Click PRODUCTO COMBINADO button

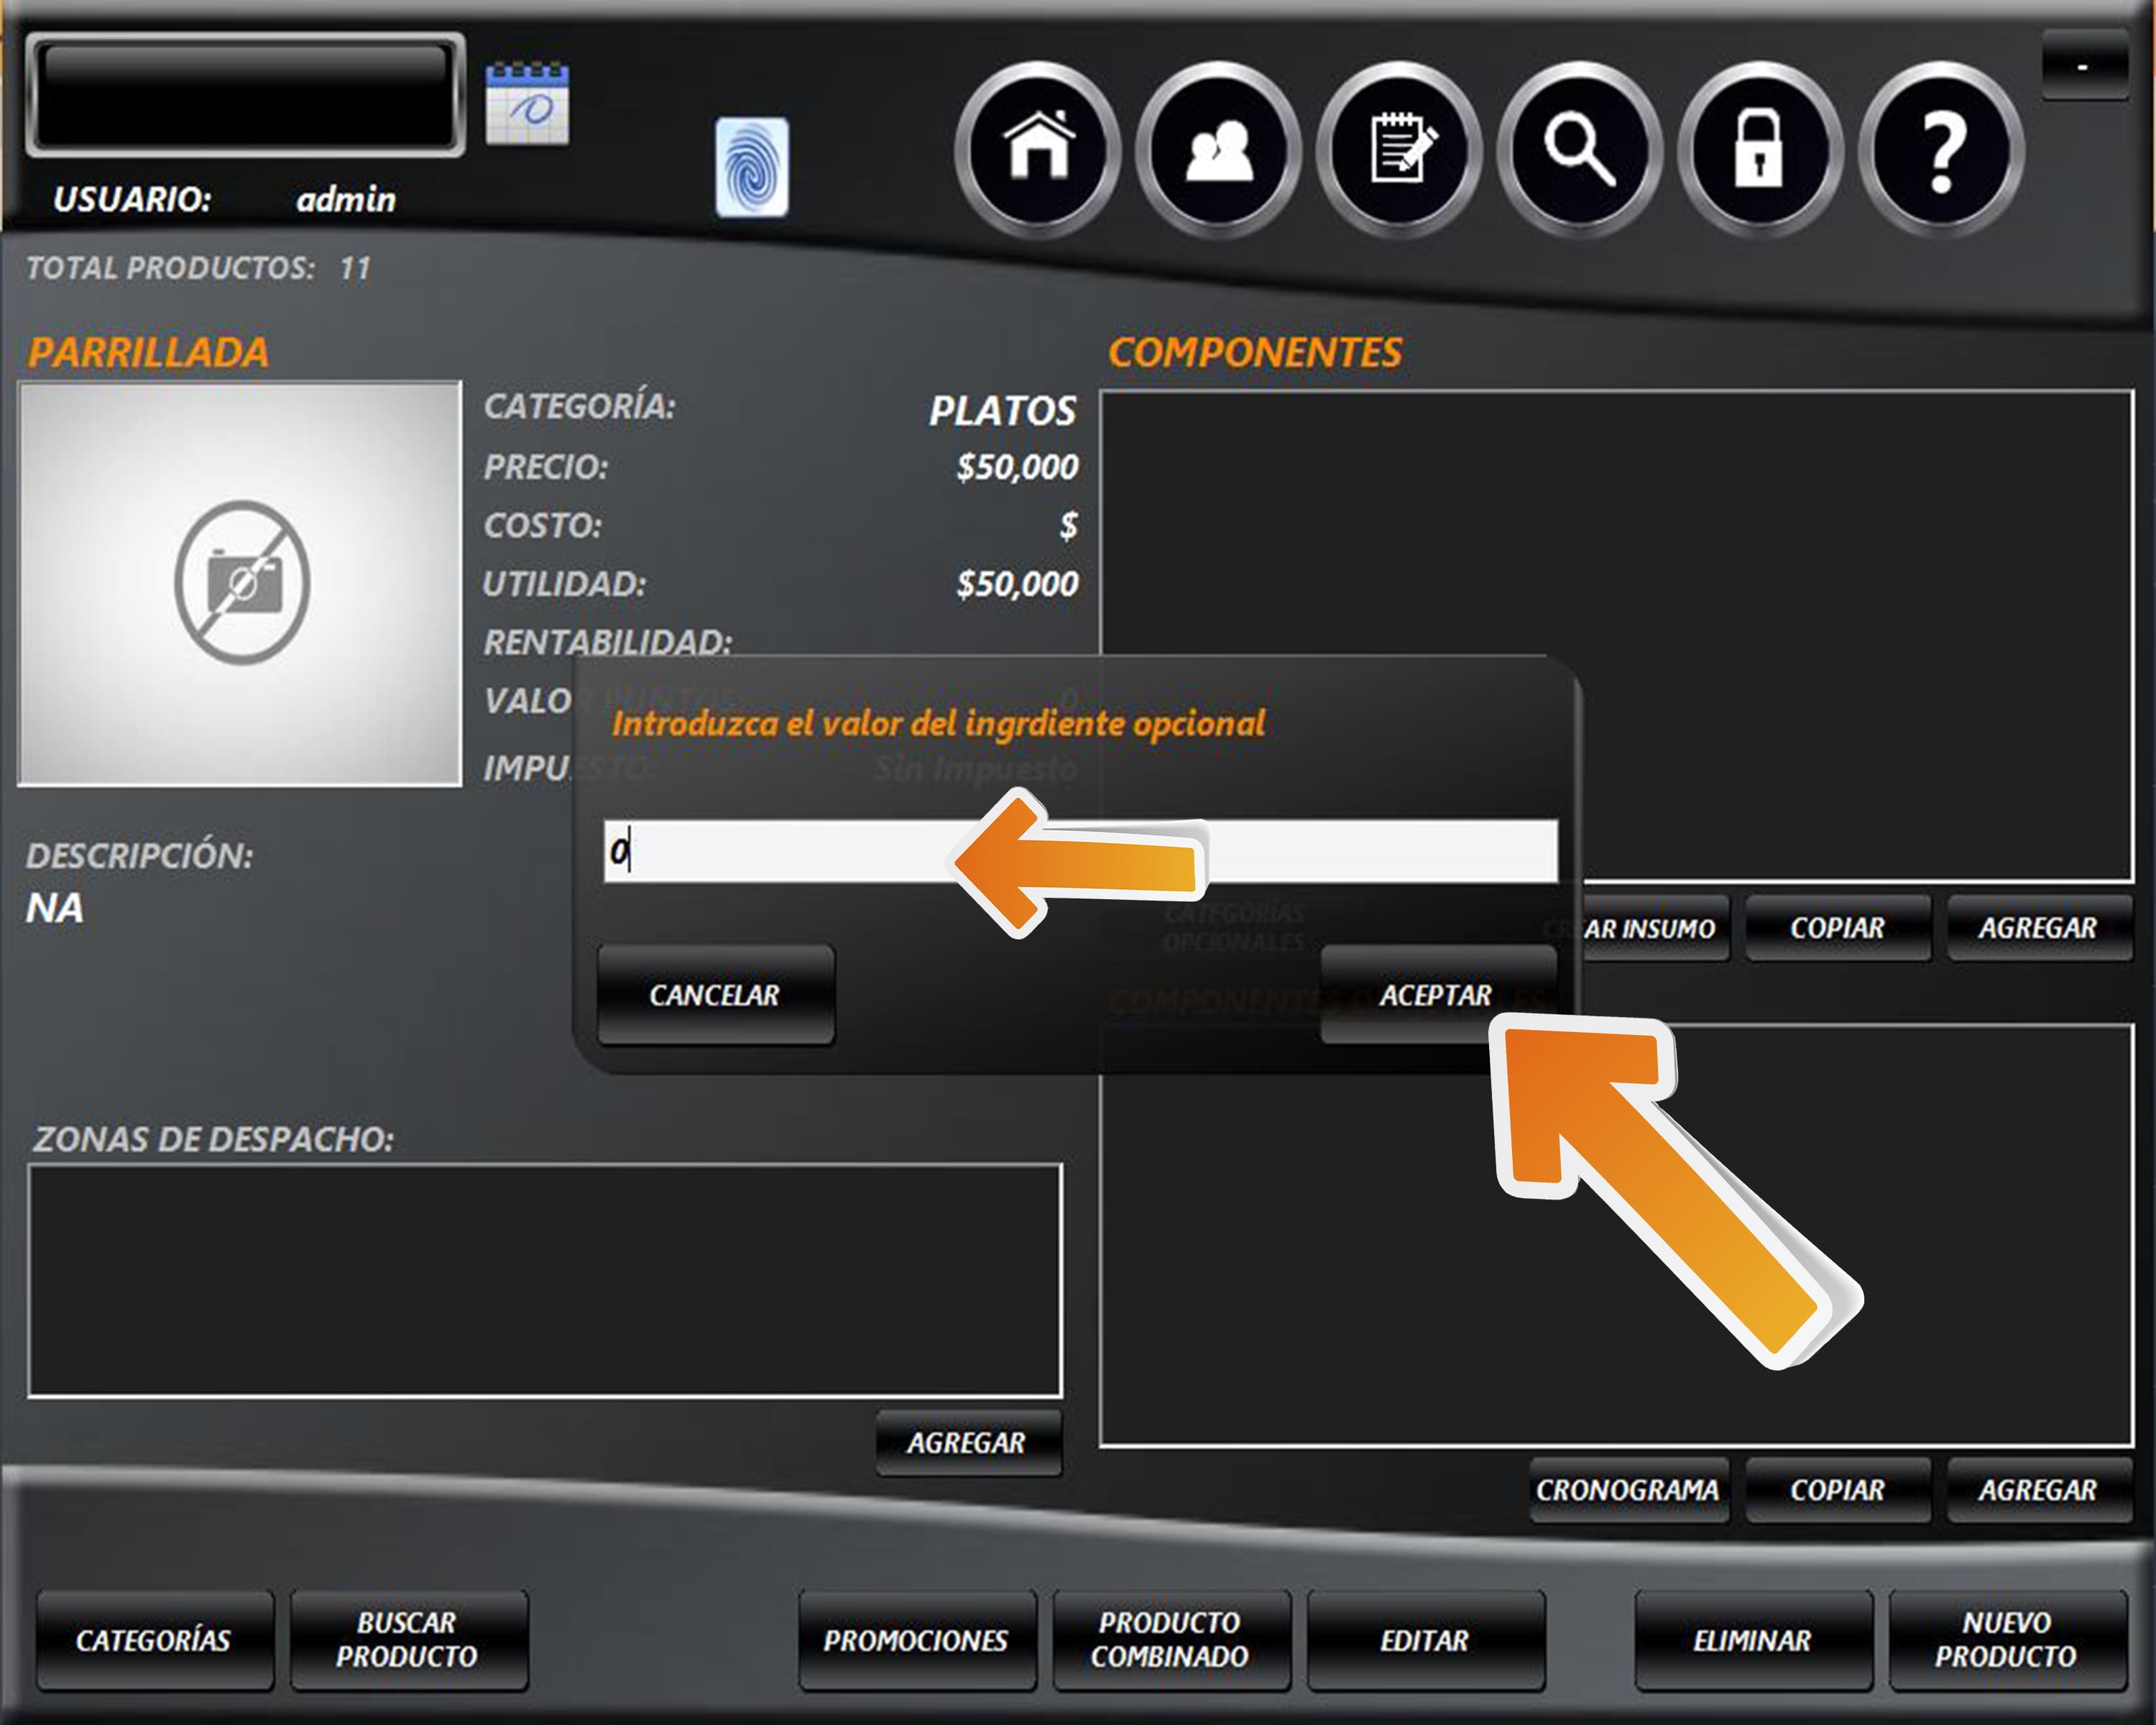(1170, 1640)
